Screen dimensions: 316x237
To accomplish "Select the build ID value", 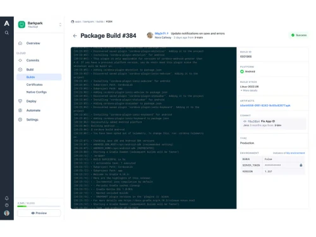I will (246, 56).
